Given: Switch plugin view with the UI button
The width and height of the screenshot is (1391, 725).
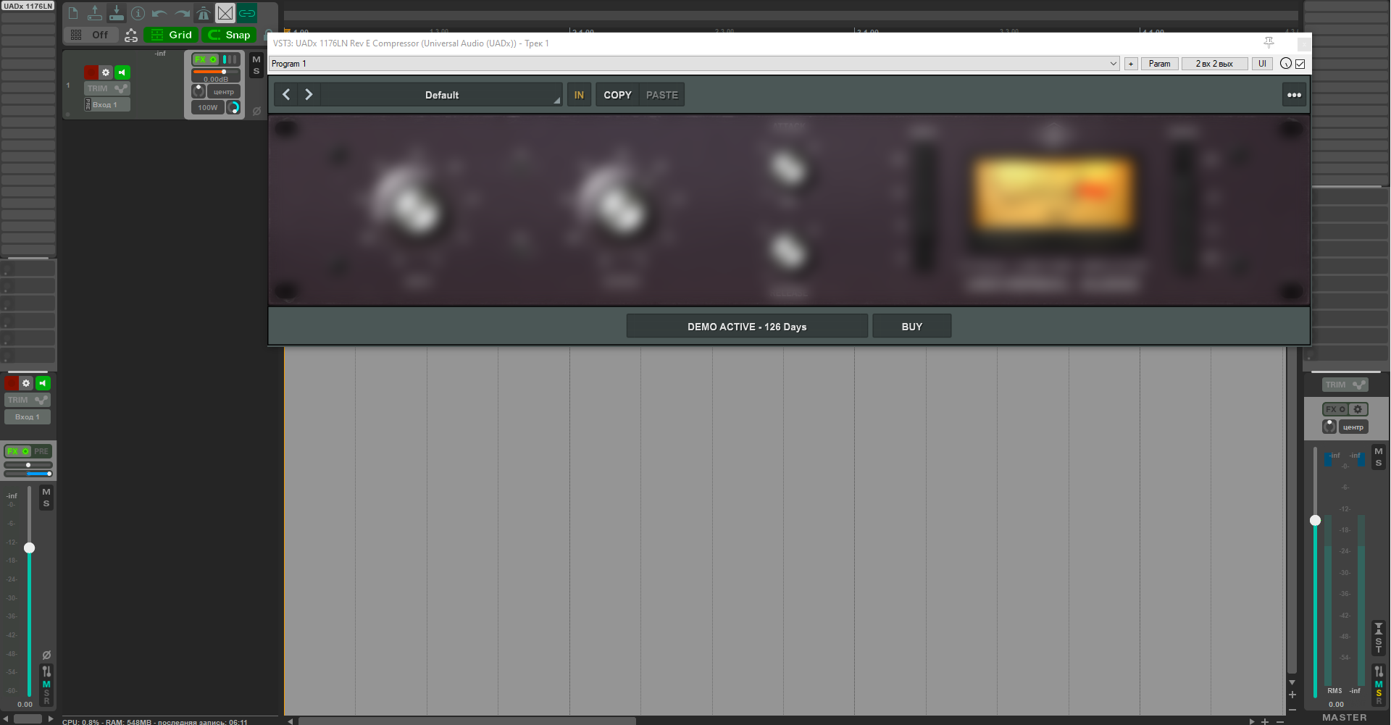Looking at the screenshot, I should [x=1262, y=64].
